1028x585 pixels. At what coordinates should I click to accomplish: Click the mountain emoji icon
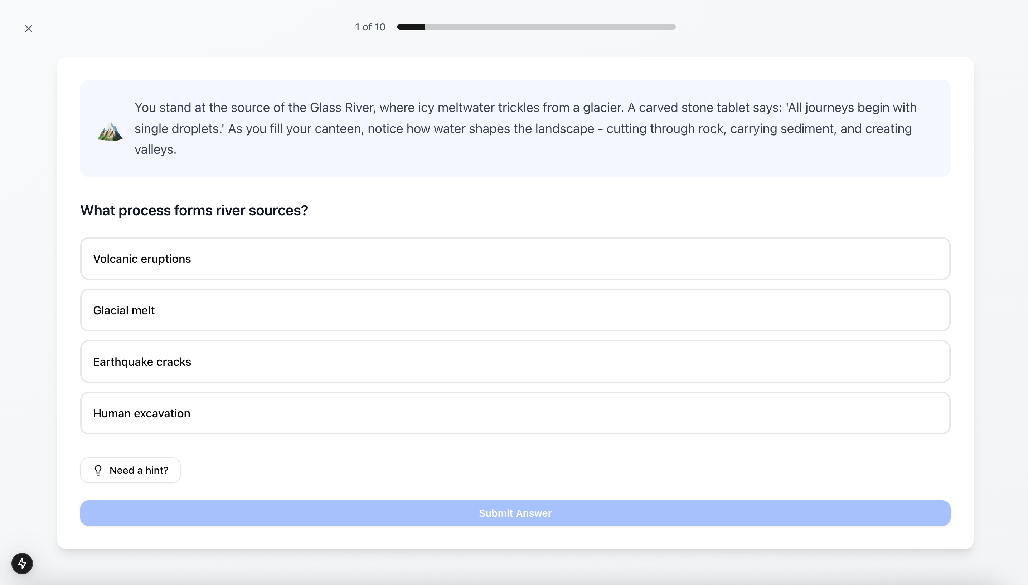pos(110,131)
